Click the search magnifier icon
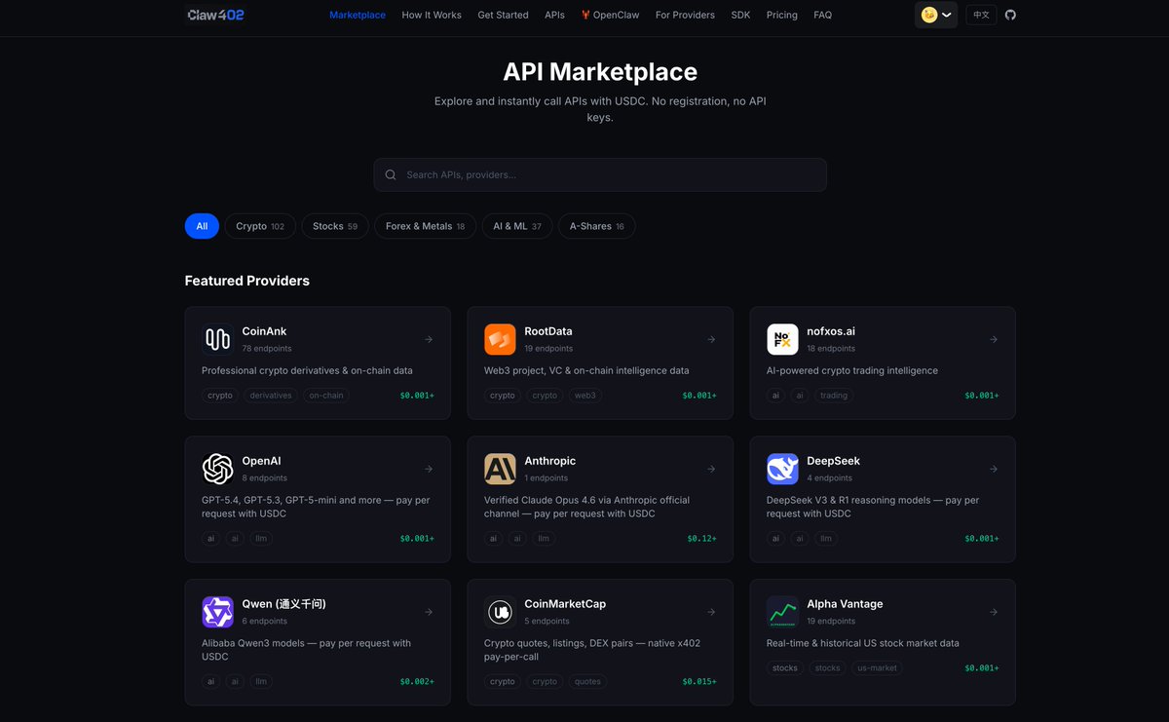 coord(391,175)
